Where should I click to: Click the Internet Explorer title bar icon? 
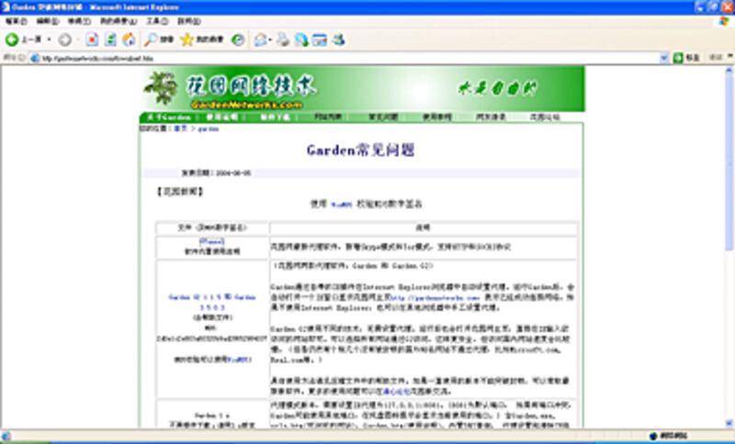click(6, 7)
